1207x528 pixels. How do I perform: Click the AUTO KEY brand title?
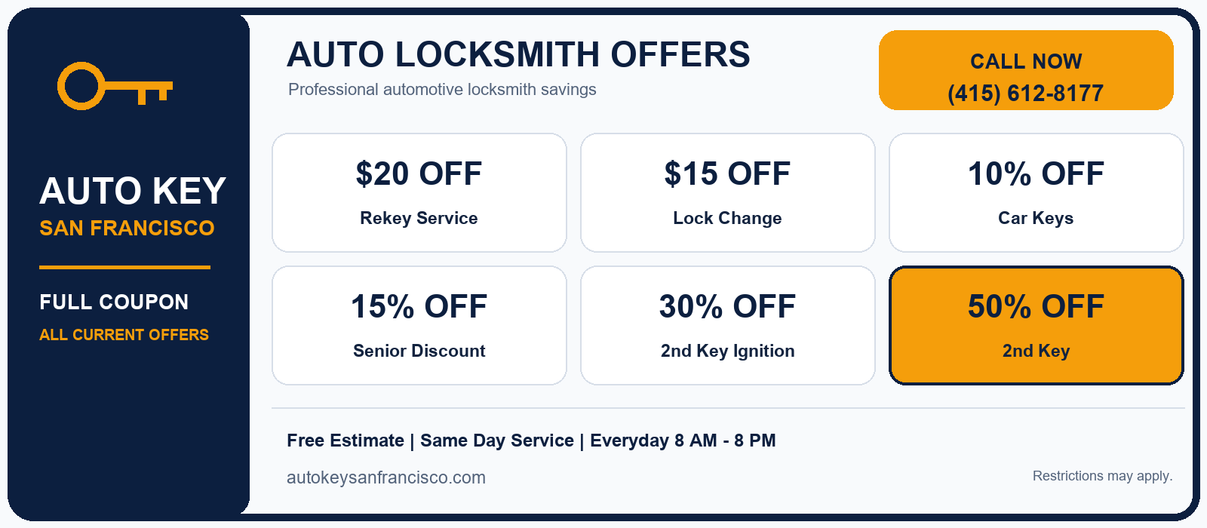coord(133,191)
